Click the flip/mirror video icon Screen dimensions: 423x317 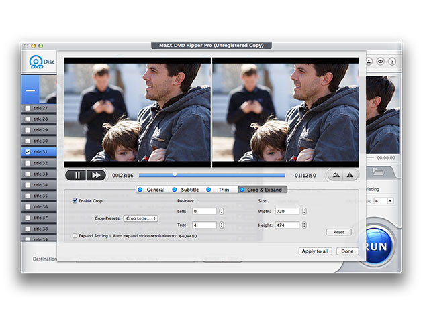click(x=350, y=176)
